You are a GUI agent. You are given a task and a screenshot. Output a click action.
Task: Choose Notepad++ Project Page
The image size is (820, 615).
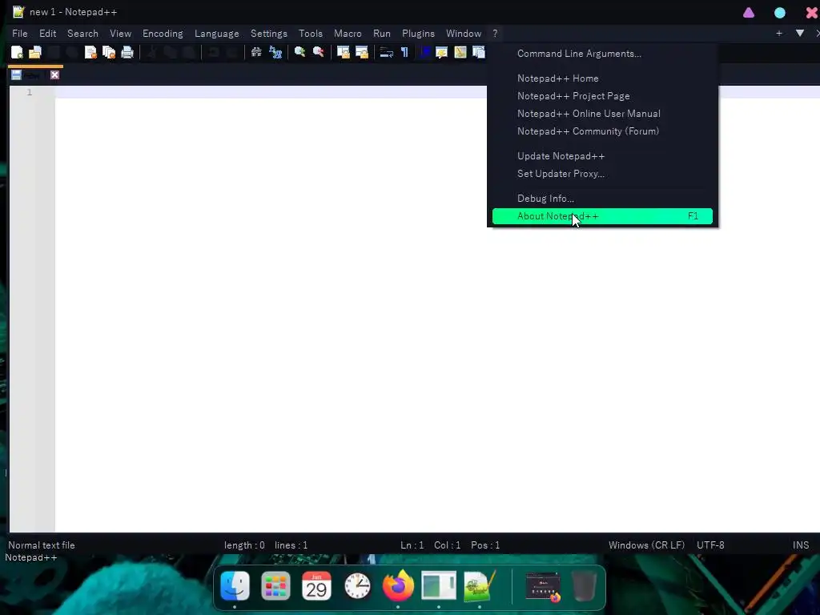click(x=602, y=96)
